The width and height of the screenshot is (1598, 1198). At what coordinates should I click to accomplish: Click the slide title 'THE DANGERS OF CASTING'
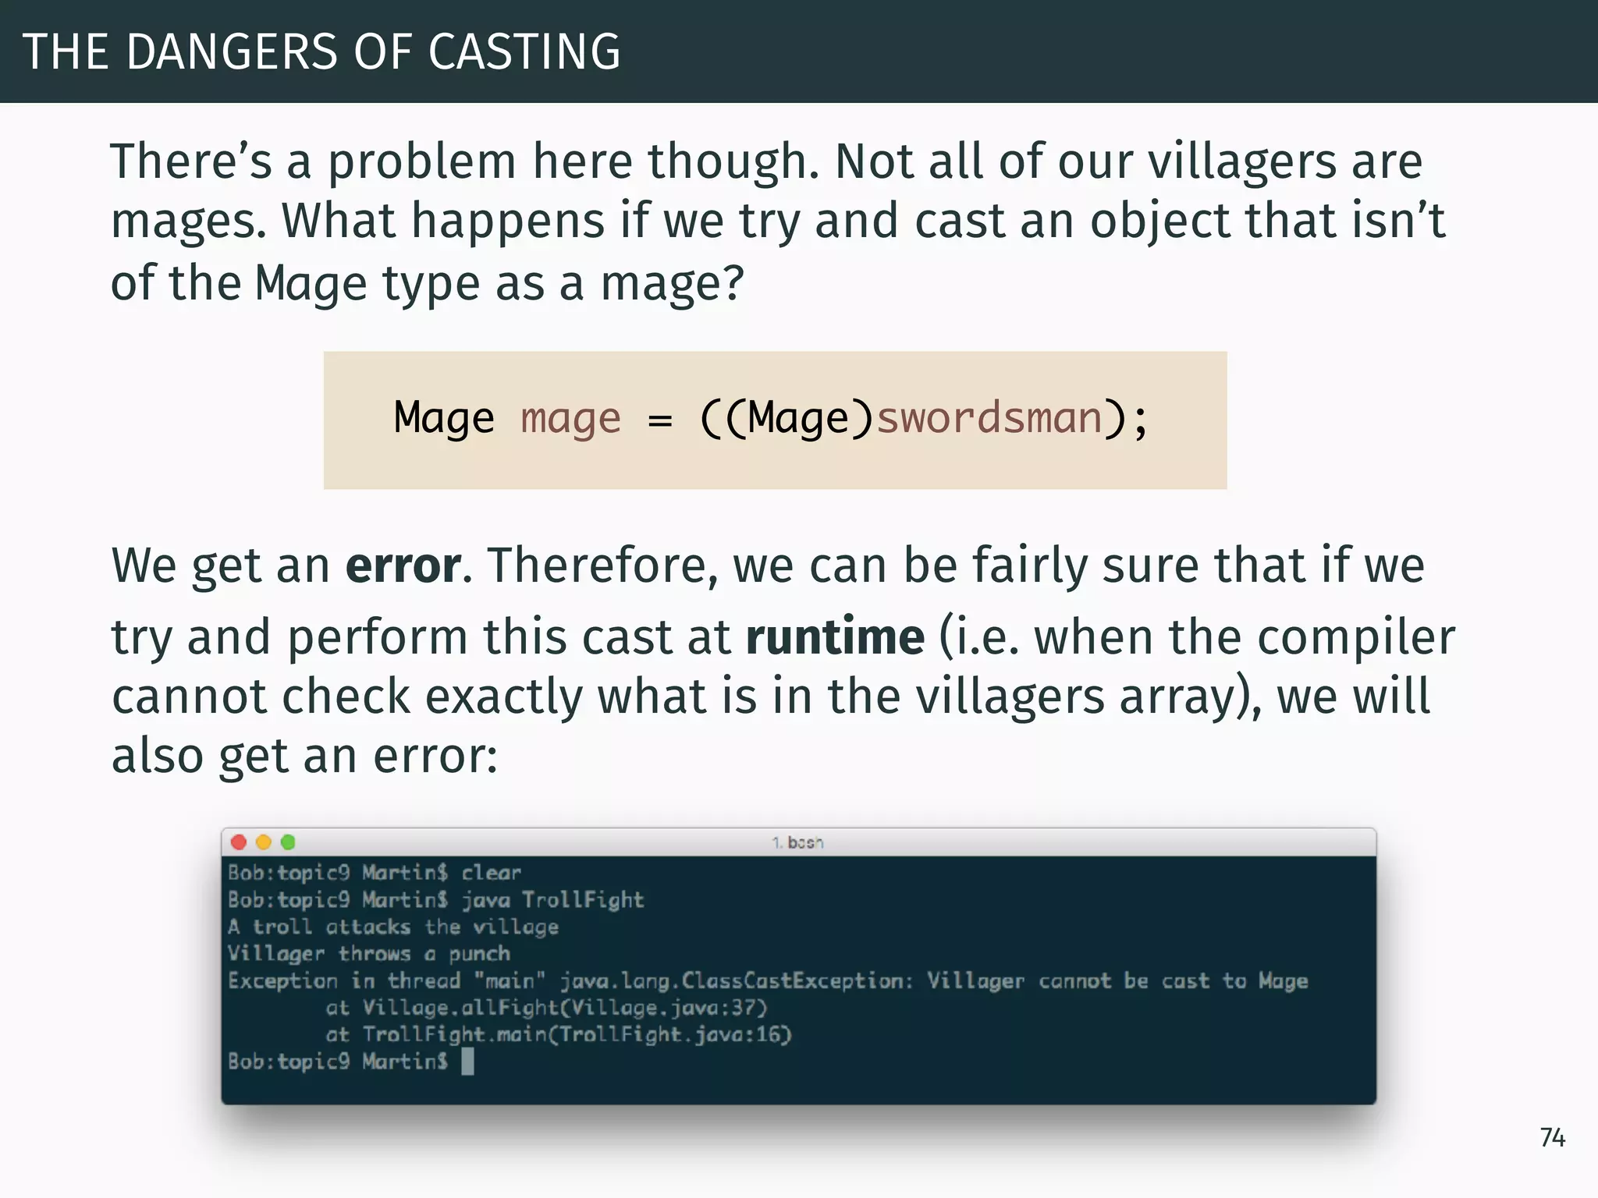321,52
